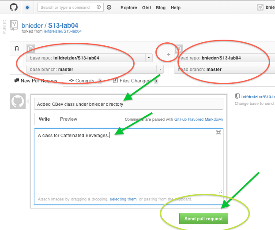Viewport: 275px width, 230px height.
Task: Open the Explore menu item
Action: pos(129,7)
